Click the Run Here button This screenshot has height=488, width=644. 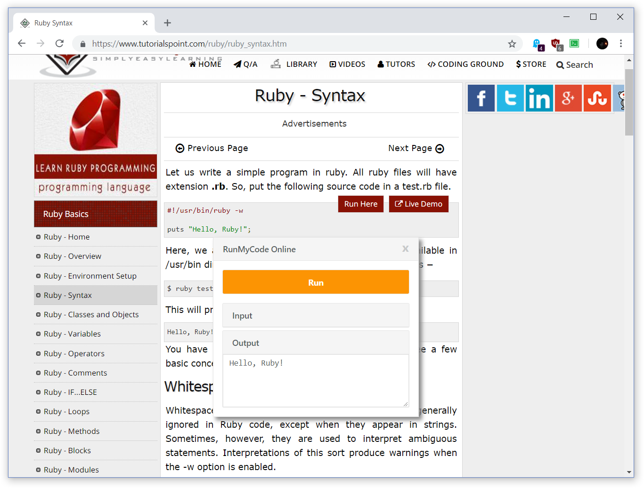(x=361, y=204)
